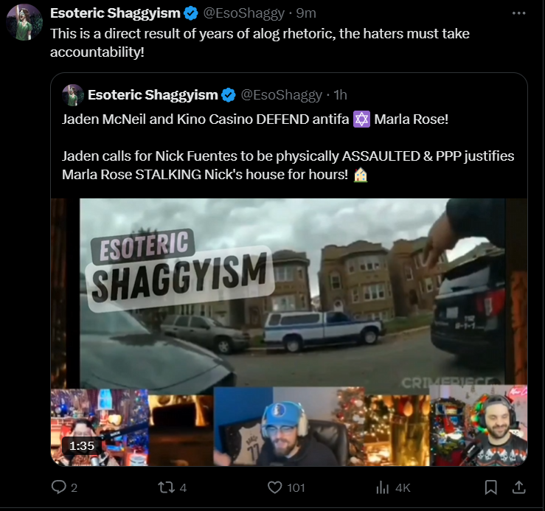Open the reply comment icon

click(59, 487)
